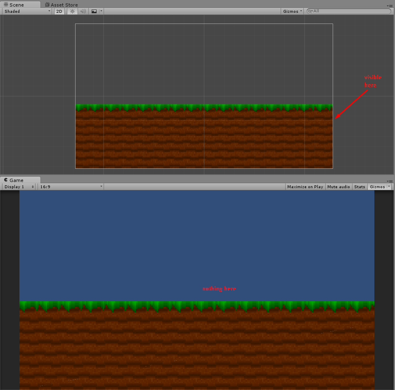This screenshot has width=395, height=390.
Task: Show rendering statistics with the Stats button
Action: (x=359, y=187)
